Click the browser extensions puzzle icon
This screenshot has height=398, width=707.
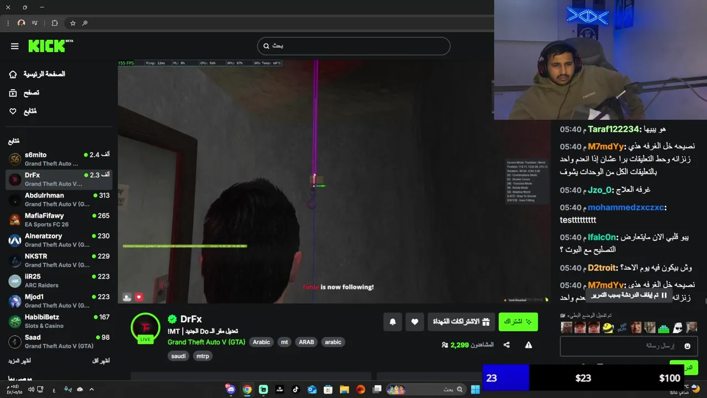(54, 23)
